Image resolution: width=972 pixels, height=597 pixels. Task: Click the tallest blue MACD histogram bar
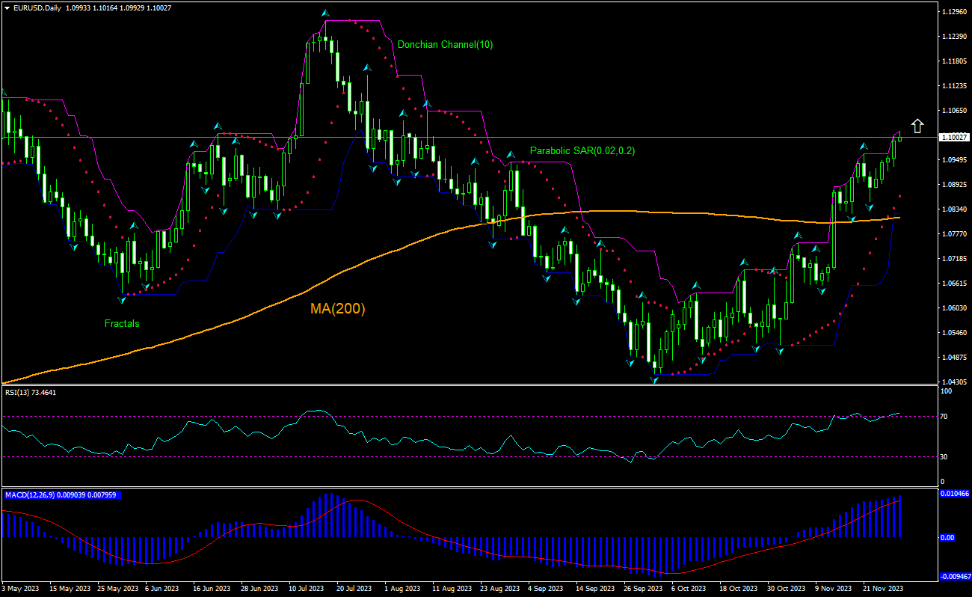331,516
